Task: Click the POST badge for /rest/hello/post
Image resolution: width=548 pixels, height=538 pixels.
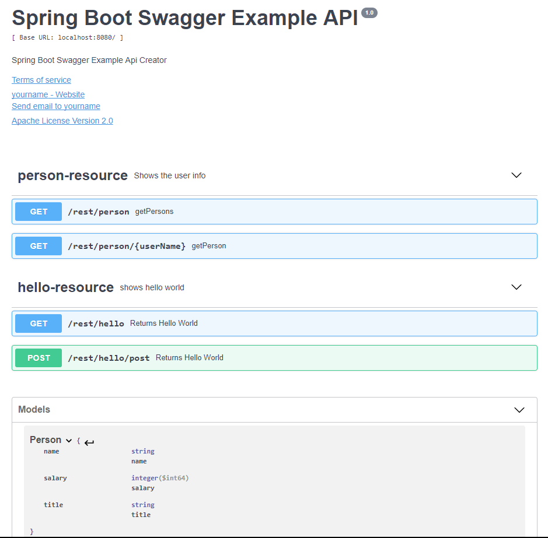Action: click(39, 358)
